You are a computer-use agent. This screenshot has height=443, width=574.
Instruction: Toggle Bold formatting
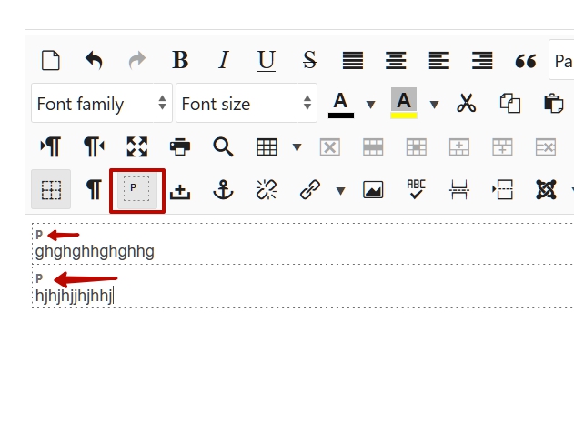180,61
